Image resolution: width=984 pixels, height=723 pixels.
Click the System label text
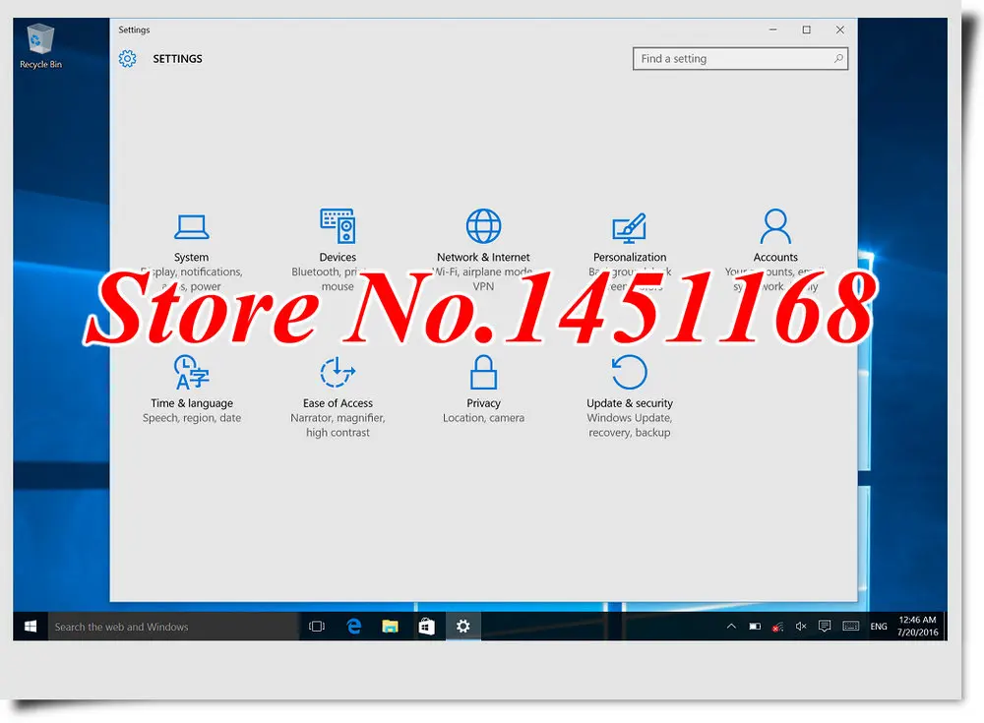(x=192, y=258)
